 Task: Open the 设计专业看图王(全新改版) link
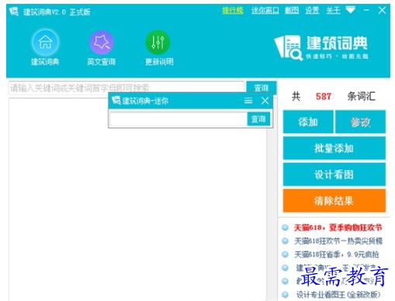(x=338, y=295)
